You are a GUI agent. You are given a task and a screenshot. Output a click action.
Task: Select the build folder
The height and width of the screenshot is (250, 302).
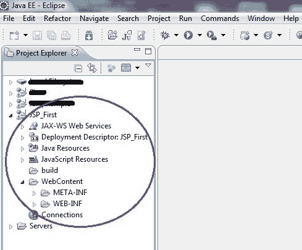[x=49, y=170]
